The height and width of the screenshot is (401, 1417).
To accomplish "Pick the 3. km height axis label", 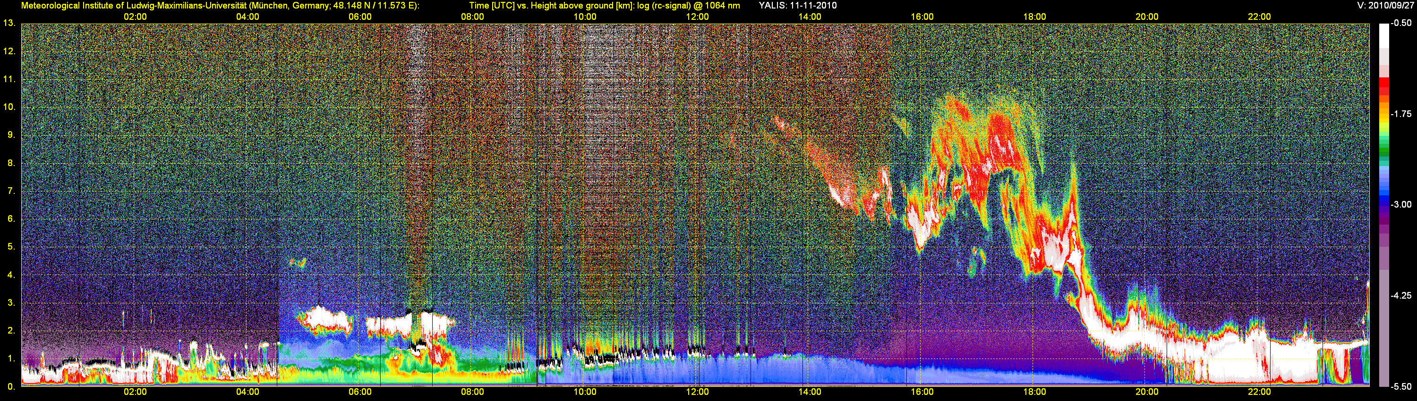I will coord(10,303).
